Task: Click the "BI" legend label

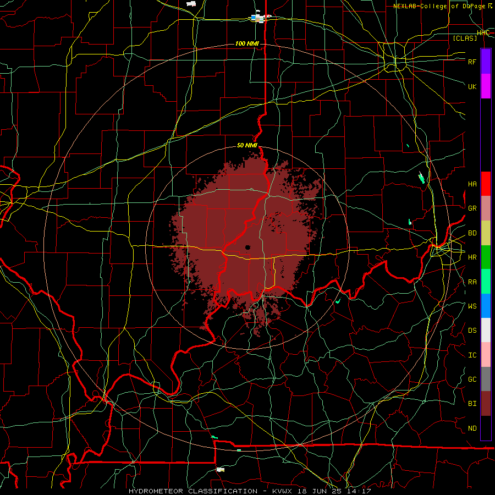Action: coord(472,404)
